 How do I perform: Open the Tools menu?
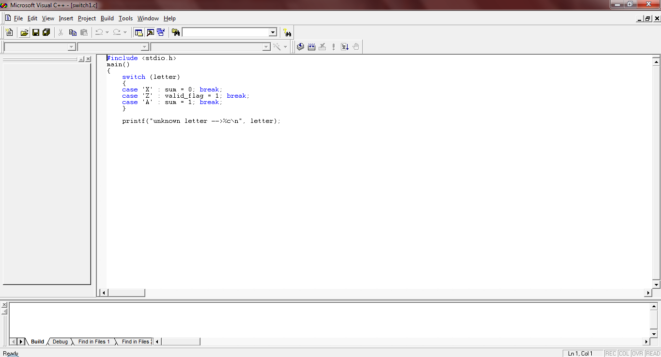coord(125,18)
